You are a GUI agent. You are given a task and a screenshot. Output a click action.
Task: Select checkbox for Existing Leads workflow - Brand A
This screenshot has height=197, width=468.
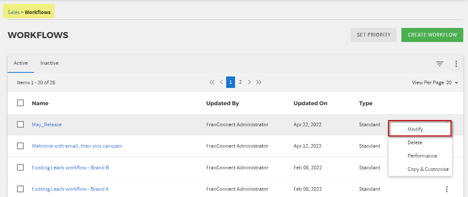[x=20, y=189]
